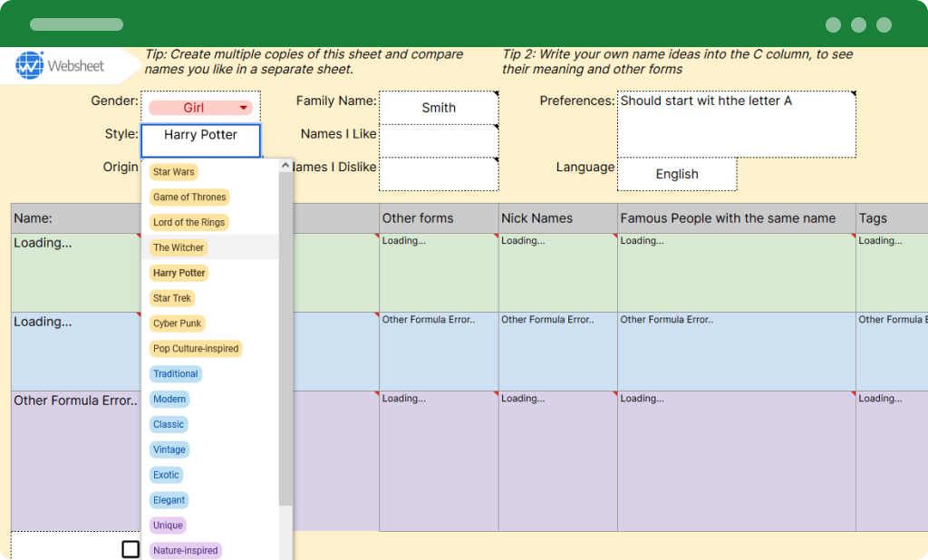Choose "Game of Thrones" style option
Viewport: 928px width, 560px height.
(x=189, y=197)
